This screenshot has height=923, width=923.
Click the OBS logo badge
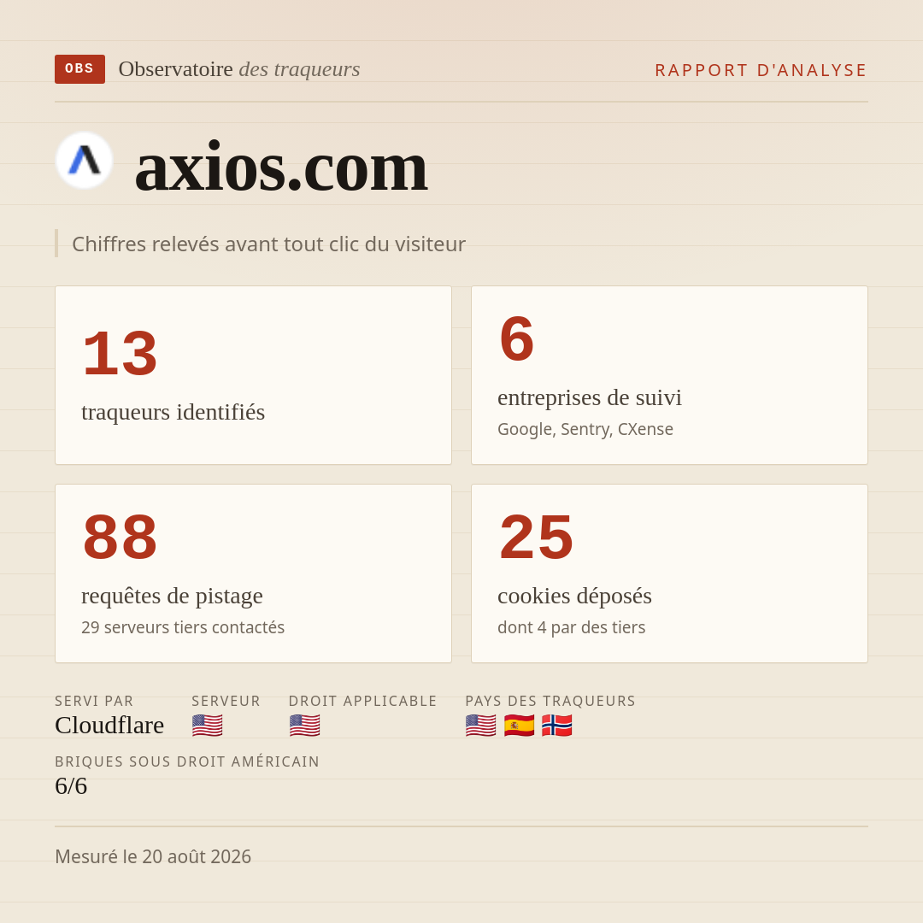coord(79,69)
